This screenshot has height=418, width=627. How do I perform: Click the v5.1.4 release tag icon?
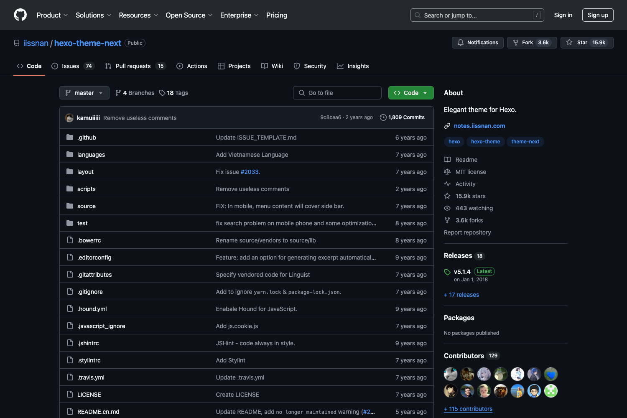447,272
